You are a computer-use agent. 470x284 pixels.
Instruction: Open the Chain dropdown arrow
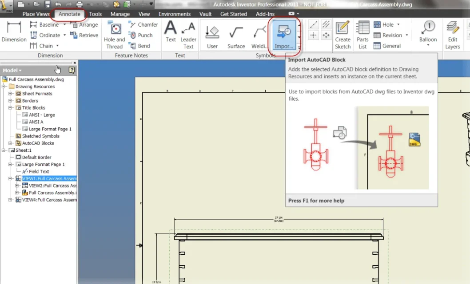(57, 46)
